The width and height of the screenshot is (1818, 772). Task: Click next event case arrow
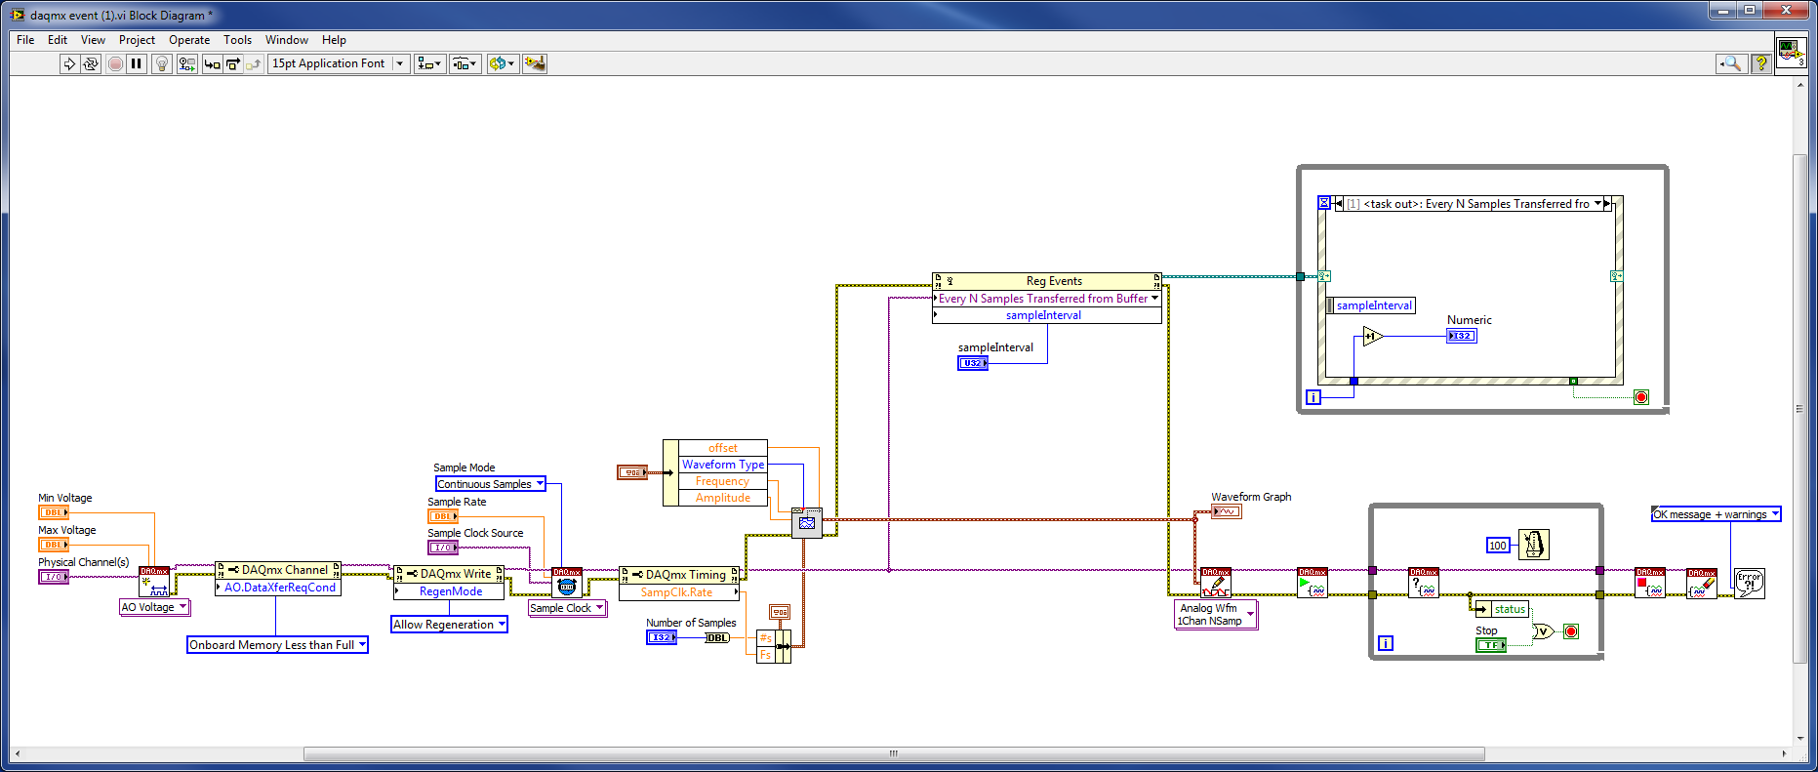(1607, 204)
